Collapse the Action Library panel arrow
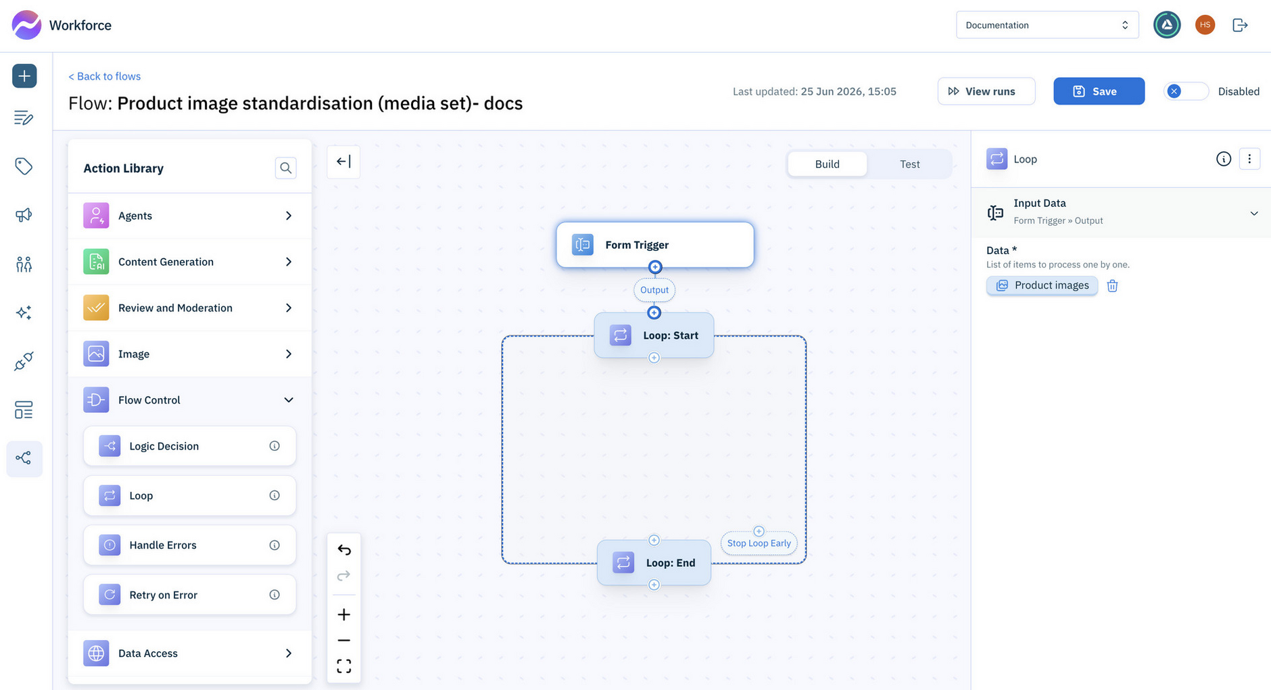This screenshot has width=1271, height=690. (343, 162)
